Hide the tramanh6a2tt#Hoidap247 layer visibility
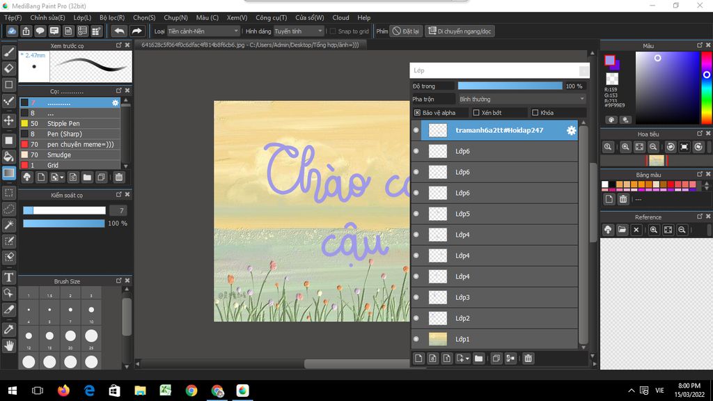 click(416, 130)
